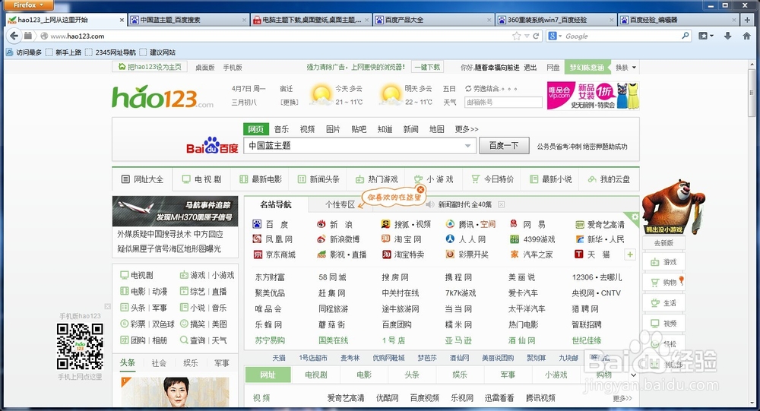The height and width of the screenshot is (411, 760).
Task: Open 新浪 site link
Action: click(x=334, y=224)
